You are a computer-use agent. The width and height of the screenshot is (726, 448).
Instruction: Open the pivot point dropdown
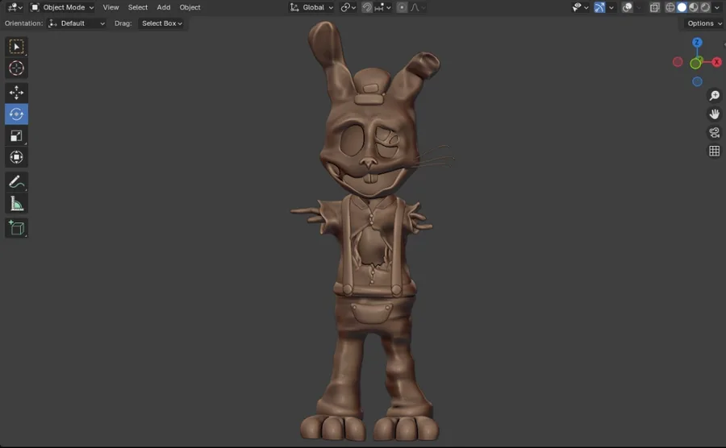tap(348, 7)
